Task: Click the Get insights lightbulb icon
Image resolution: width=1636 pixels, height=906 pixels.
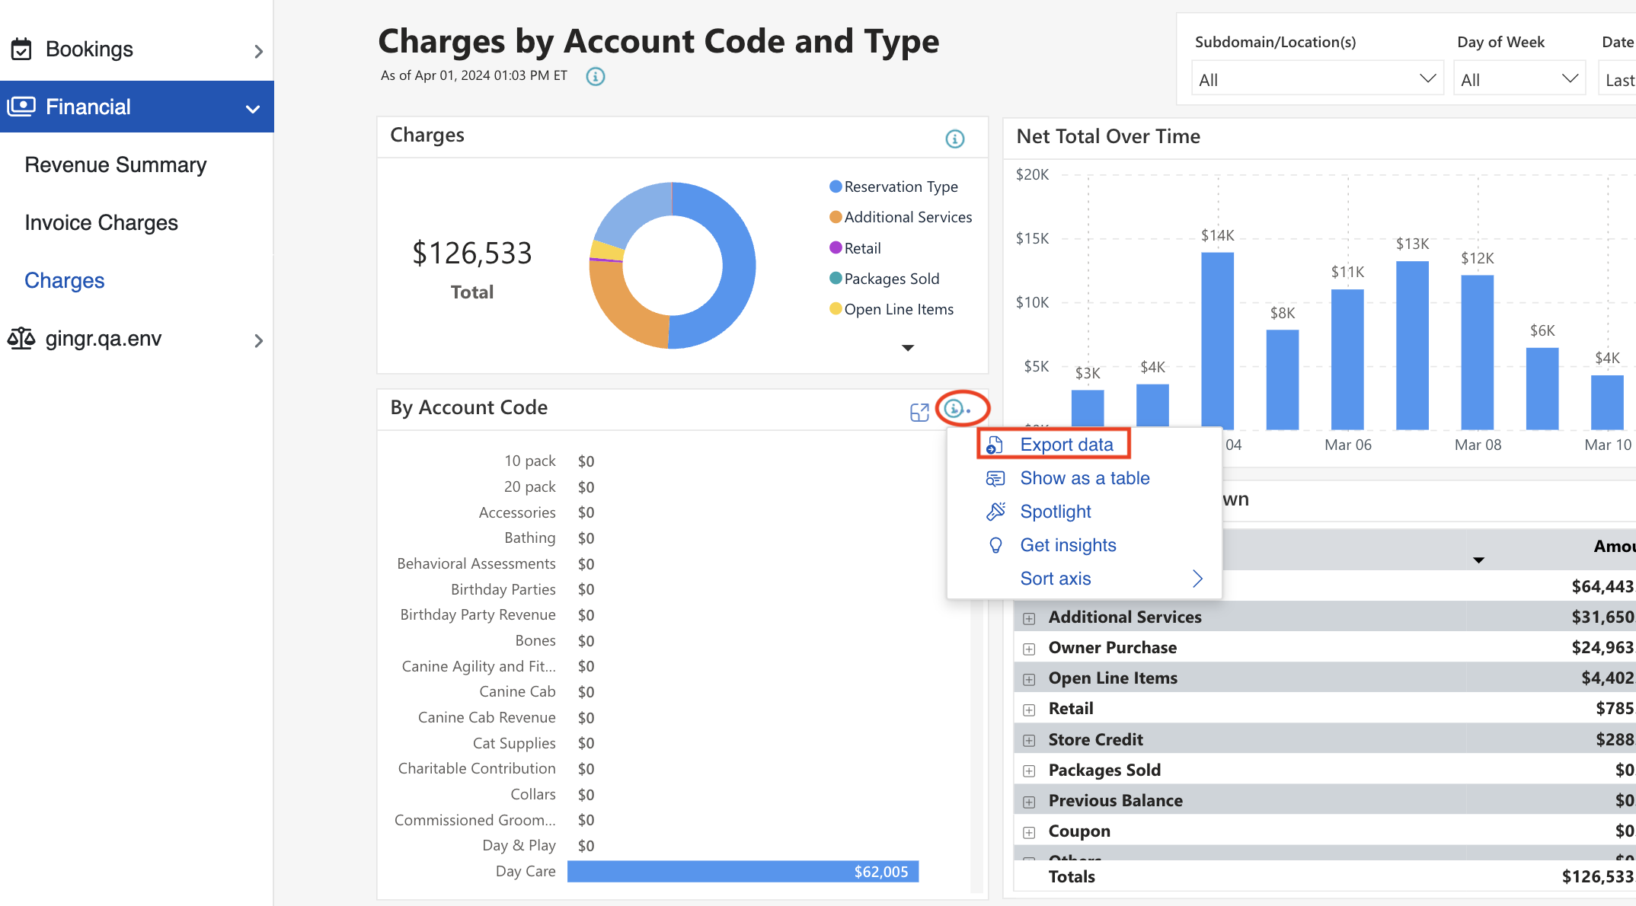Action: [x=995, y=545]
